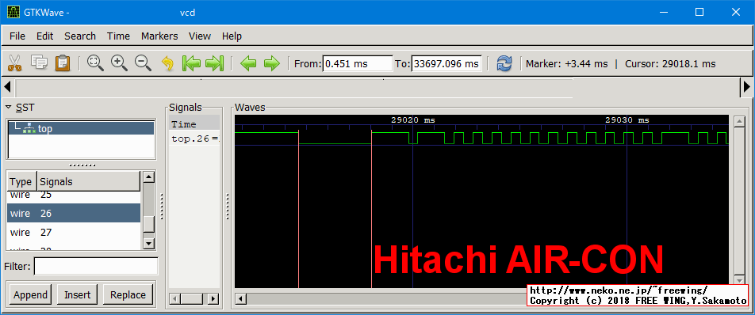The height and width of the screenshot is (315, 755).
Task: Click the left black arrow below the toolbar
Action: coord(7,87)
